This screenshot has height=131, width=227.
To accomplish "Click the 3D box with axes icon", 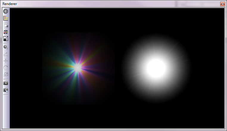I will coord(6,32).
